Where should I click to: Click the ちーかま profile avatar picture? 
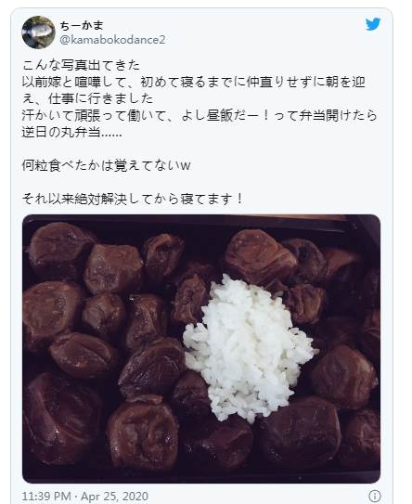click(x=38, y=32)
